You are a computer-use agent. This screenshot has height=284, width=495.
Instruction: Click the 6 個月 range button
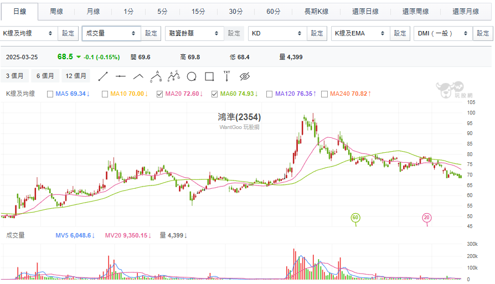click(45, 76)
